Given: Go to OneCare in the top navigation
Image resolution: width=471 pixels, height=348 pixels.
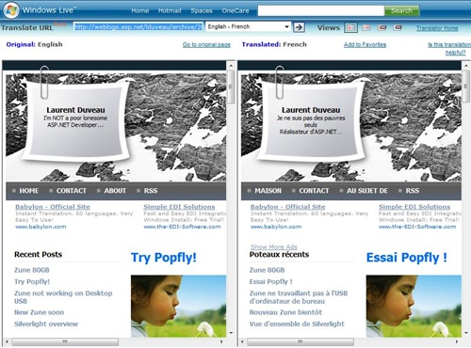Looking at the screenshot, I should pyautogui.click(x=235, y=10).
